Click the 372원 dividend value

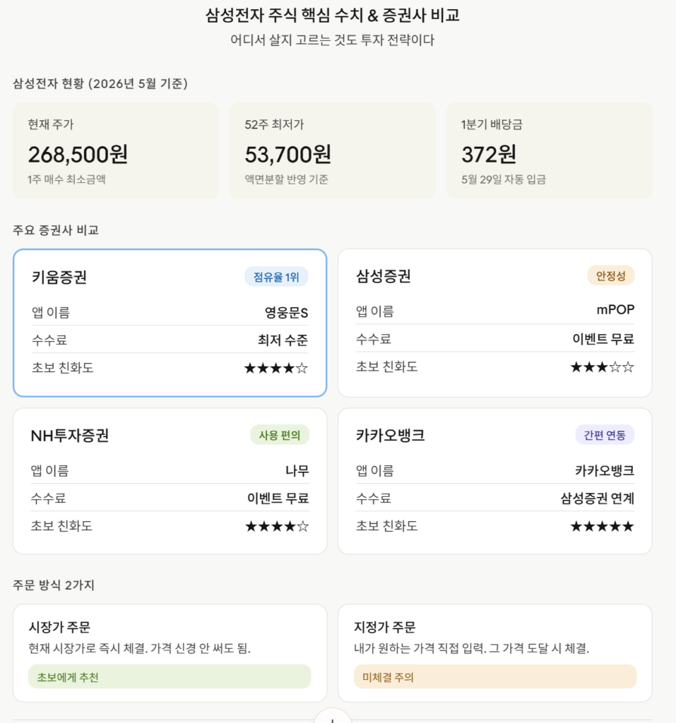point(489,155)
